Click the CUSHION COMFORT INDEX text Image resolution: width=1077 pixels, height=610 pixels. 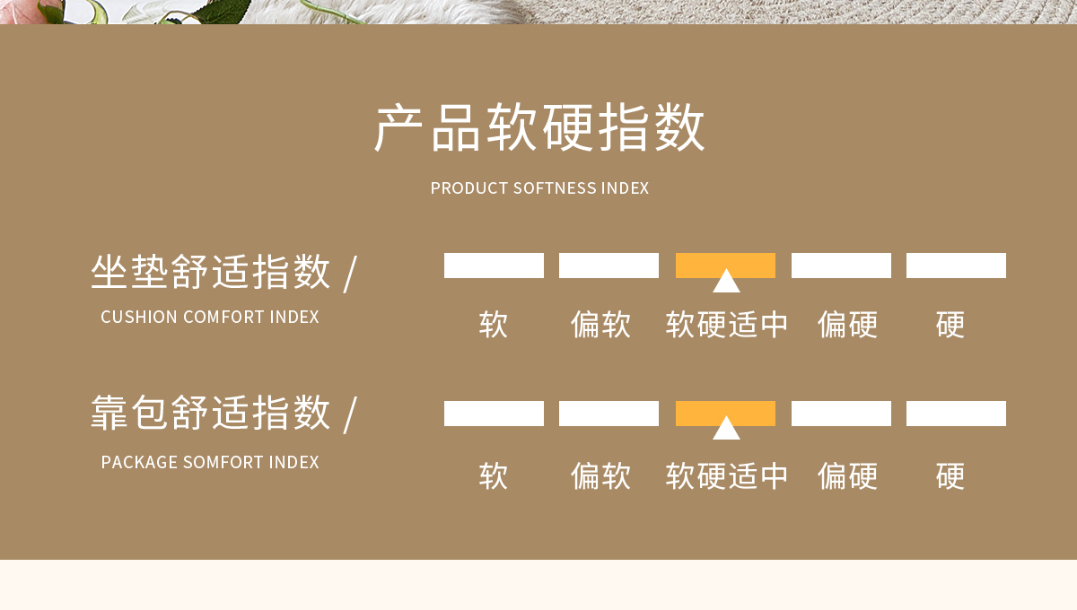210,318
